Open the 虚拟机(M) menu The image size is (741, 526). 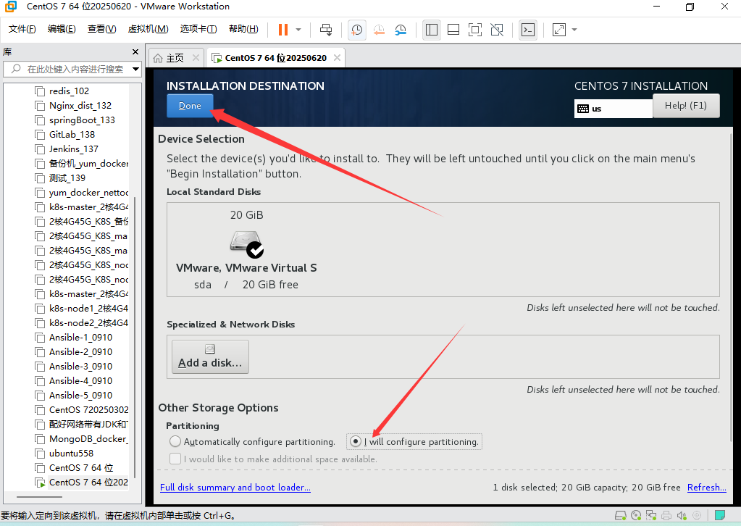point(148,29)
